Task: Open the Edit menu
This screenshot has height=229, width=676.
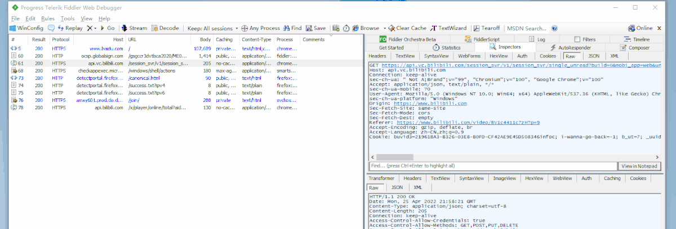Action: click(x=30, y=19)
